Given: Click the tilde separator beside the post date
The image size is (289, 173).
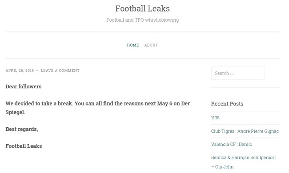Looking at the screenshot, I should [37, 71].
